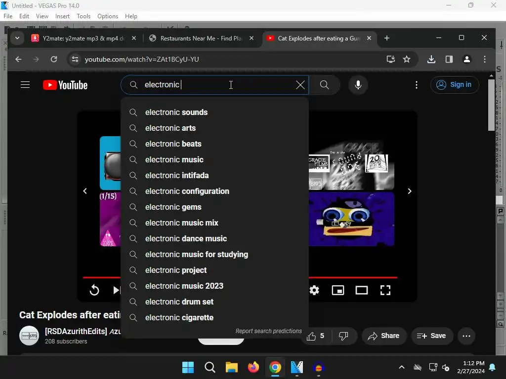Select suggestion electronic intifada
This screenshot has width=506, height=379.
click(x=214, y=175)
